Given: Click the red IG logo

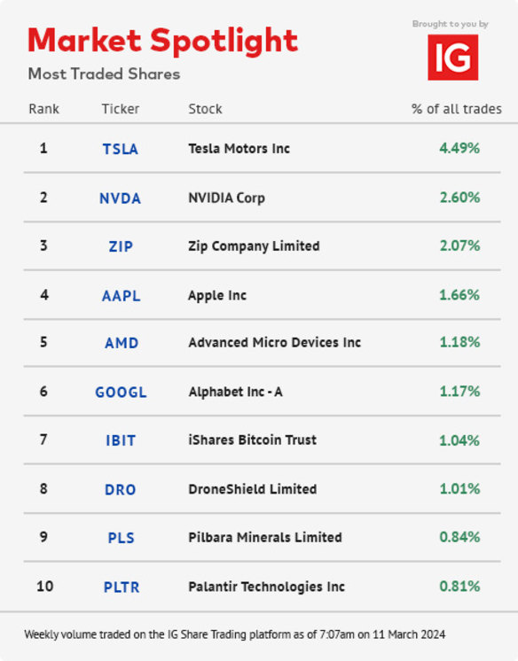Looking at the screenshot, I should (x=453, y=58).
